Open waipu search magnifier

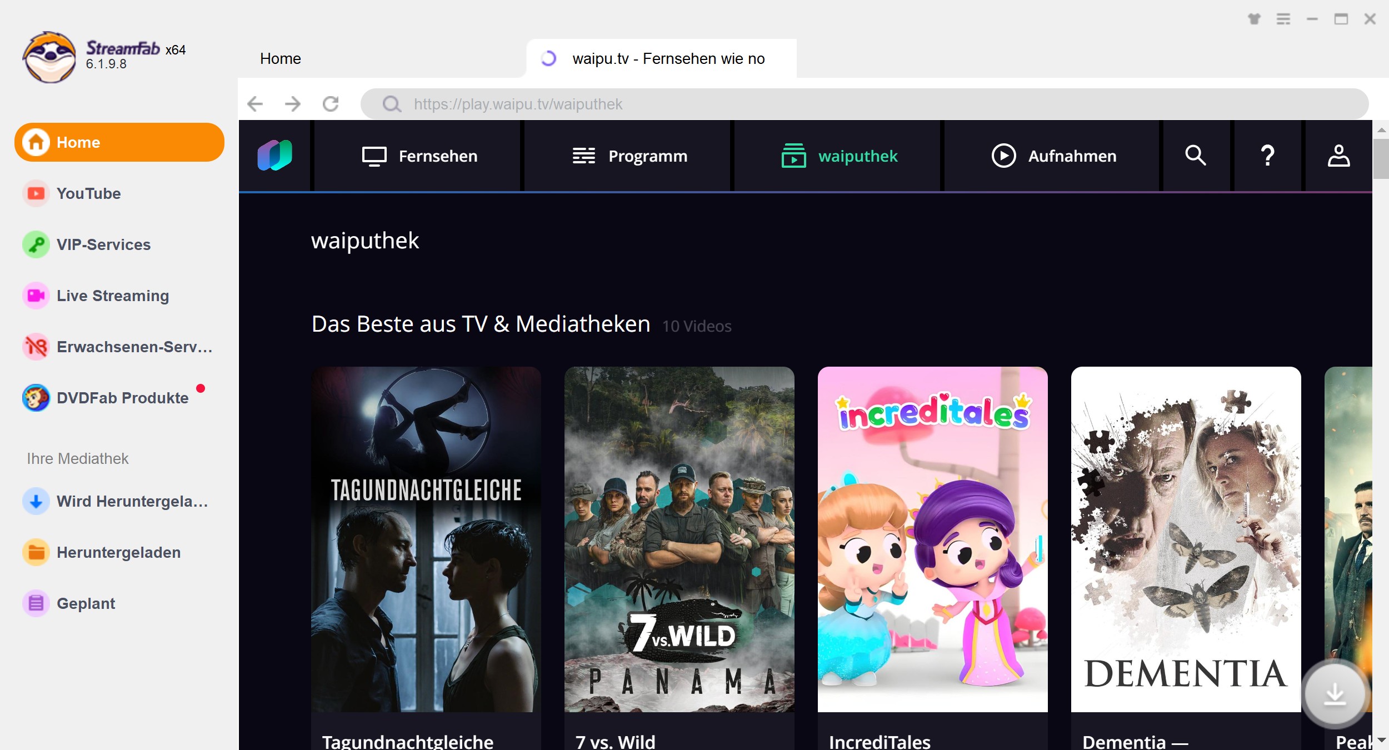coord(1196,156)
